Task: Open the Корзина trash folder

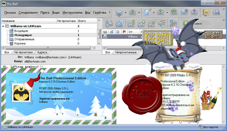Action: point(20,43)
